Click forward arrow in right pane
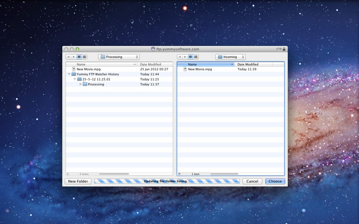Viewport: 359px width, 224px height. click(184, 57)
